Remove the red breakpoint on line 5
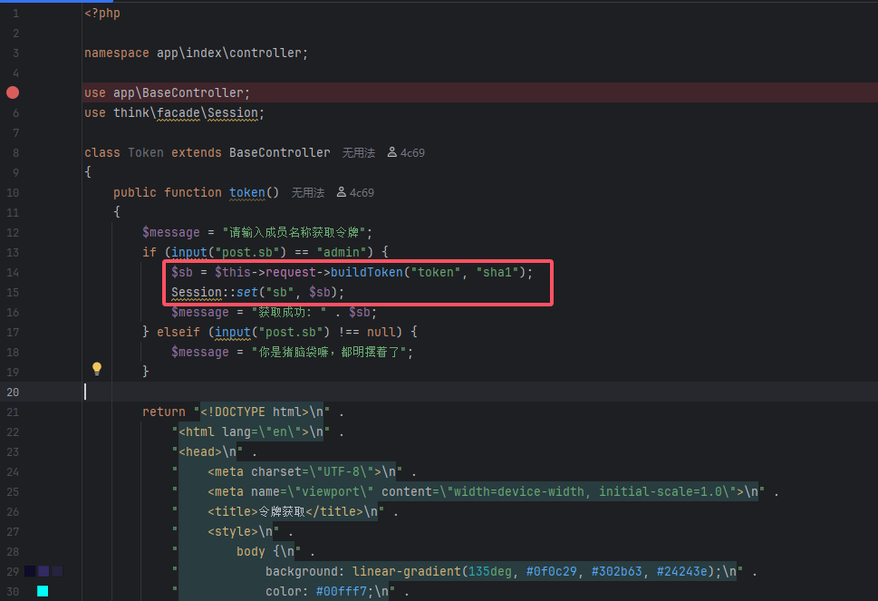The width and height of the screenshot is (878, 601). (13, 92)
